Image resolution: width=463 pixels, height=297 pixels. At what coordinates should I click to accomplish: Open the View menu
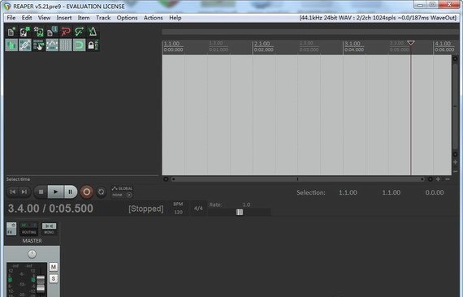point(44,18)
